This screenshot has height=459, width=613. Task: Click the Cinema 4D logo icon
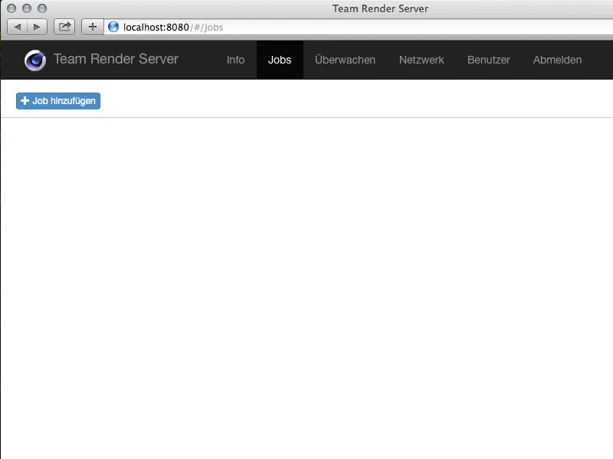point(34,59)
